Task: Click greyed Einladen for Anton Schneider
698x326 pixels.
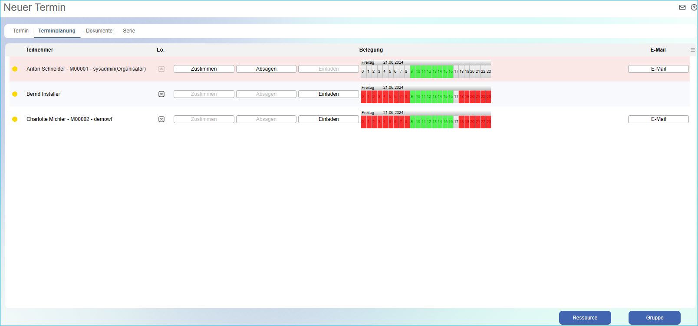Action: [x=329, y=69]
